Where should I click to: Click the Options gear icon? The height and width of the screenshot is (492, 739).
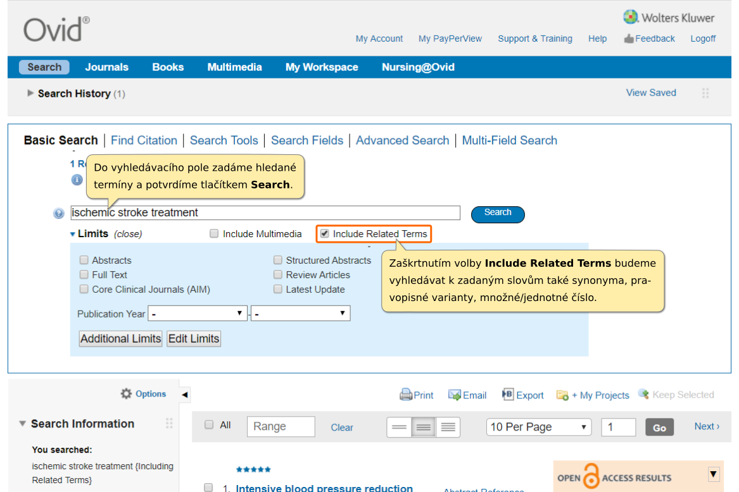[x=126, y=393]
